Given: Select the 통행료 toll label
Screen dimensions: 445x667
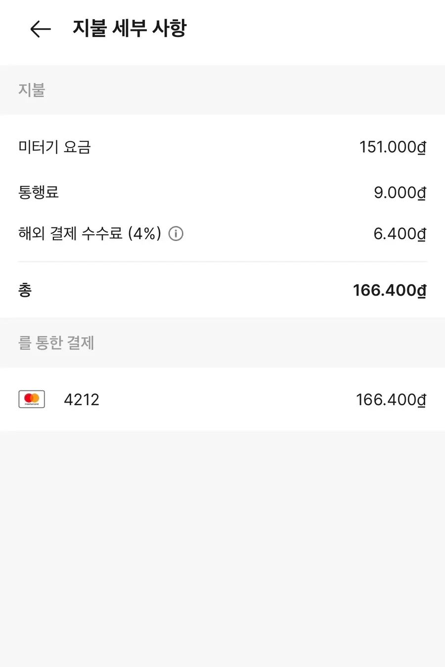Looking at the screenshot, I should (x=39, y=192).
